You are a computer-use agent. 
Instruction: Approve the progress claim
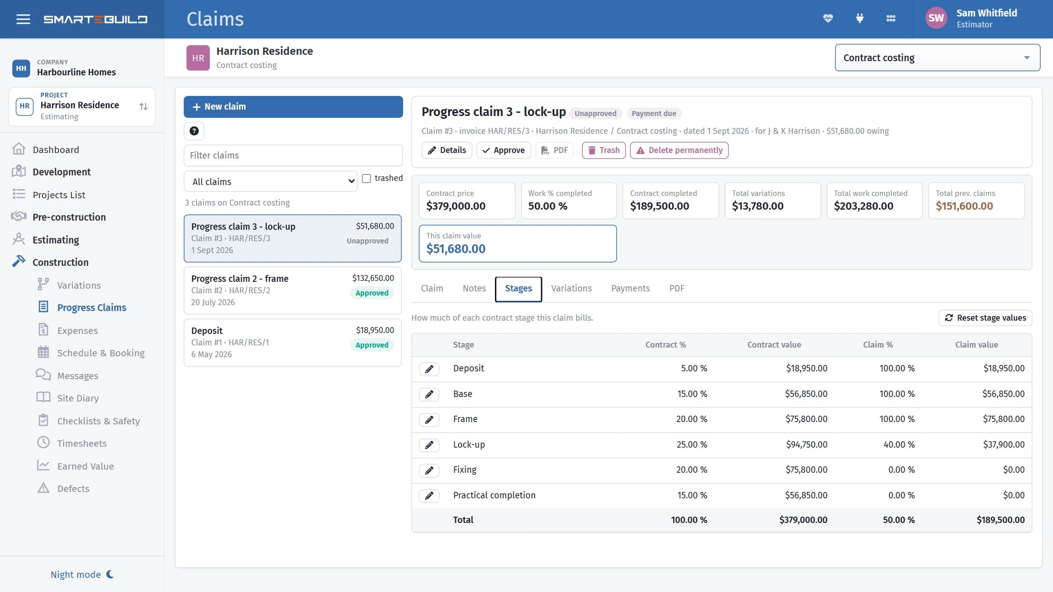click(504, 150)
